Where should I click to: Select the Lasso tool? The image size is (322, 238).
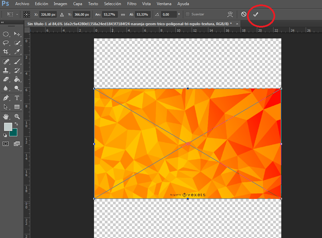click(x=6, y=42)
